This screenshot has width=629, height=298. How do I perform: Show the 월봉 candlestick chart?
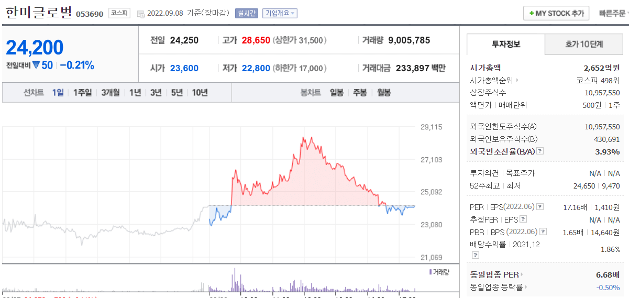click(x=384, y=93)
